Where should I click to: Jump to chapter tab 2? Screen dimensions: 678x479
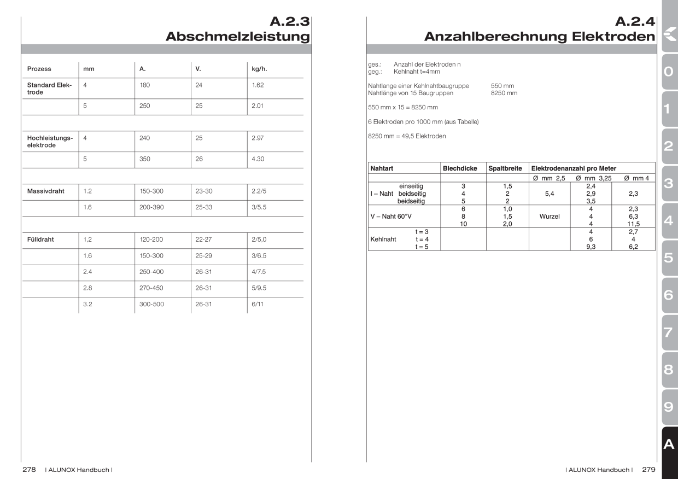coord(669,146)
